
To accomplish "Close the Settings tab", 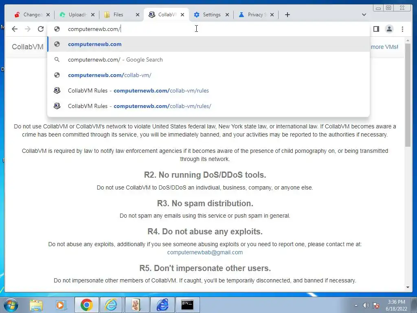I will 227,15.
